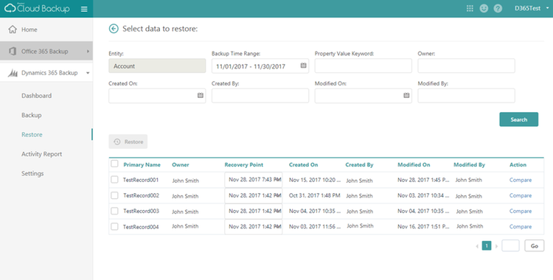Screen dimensions: 553x280
Task: Click the Created By filter field
Action: pos(260,96)
